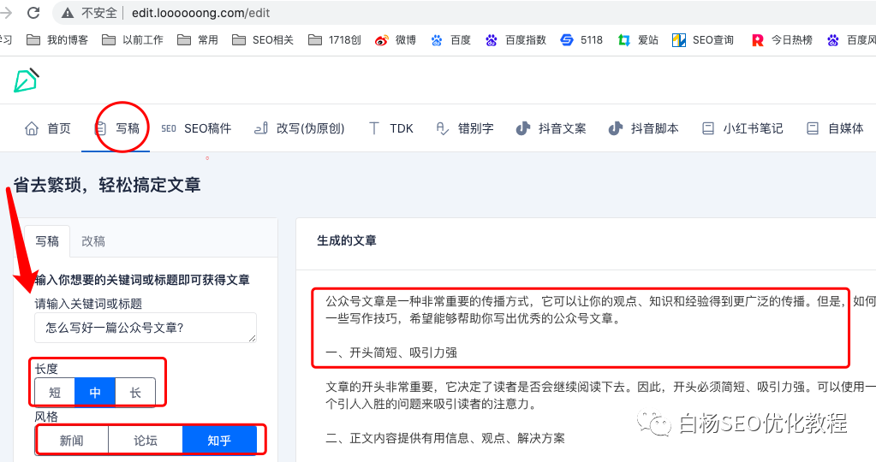Switch to the 改稿 panel tab
The height and width of the screenshot is (462, 876).
pyautogui.click(x=93, y=241)
